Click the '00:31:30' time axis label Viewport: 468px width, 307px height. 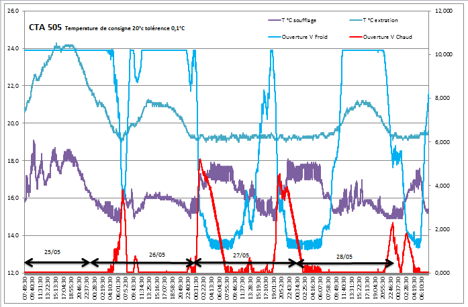pyautogui.click(x=196, y=288)
